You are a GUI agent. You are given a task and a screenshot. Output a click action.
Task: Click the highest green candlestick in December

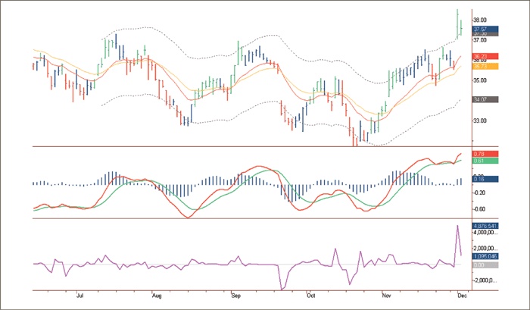coord(457,21)
